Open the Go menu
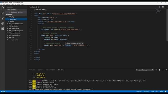Image resolution: width=168 pixels, height=94 pixels. [x=15, y=4]
